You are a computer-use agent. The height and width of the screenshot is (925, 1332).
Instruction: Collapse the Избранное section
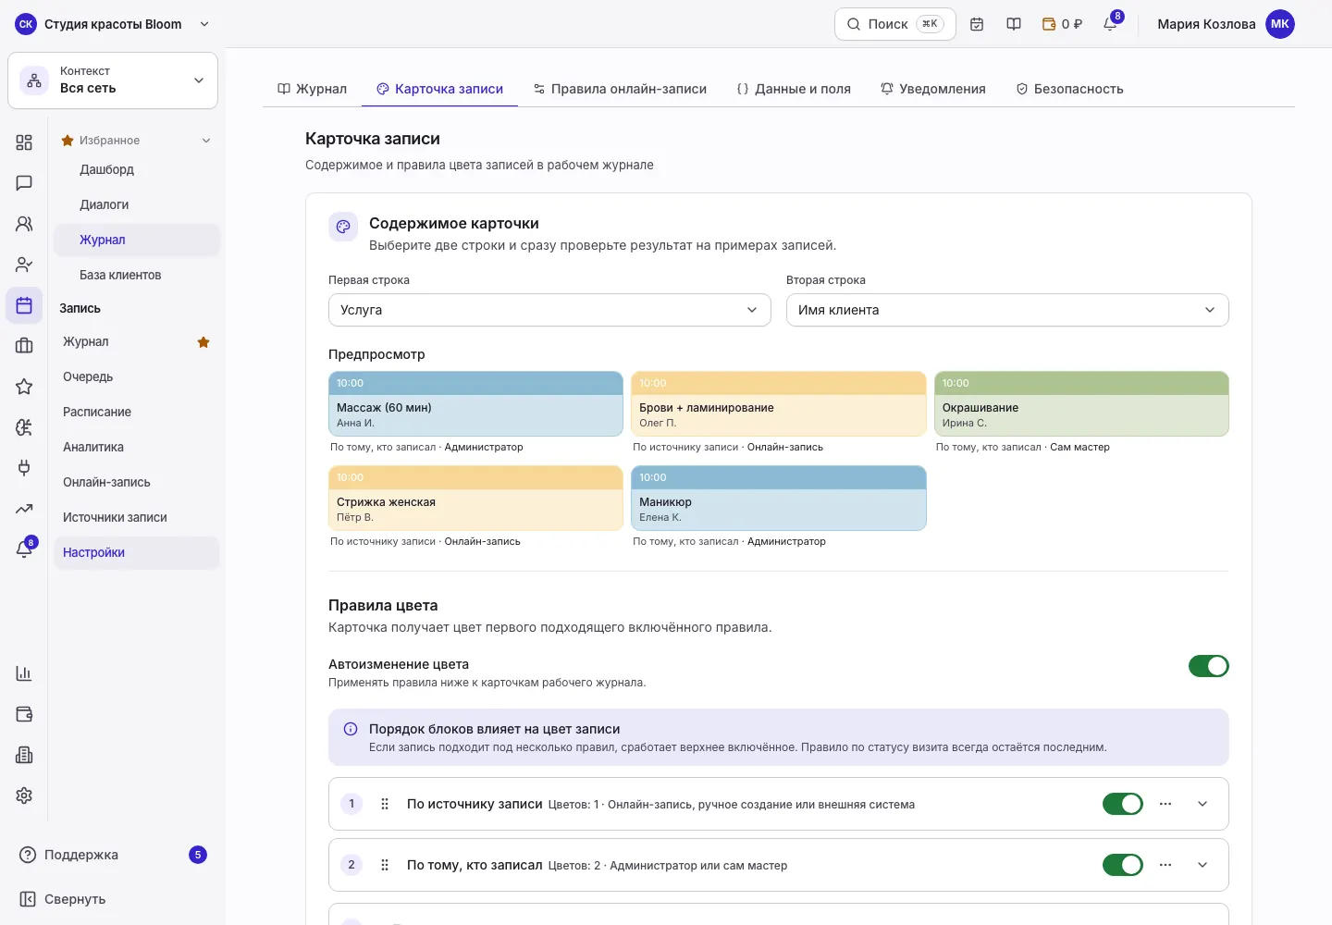pos(206,141)
